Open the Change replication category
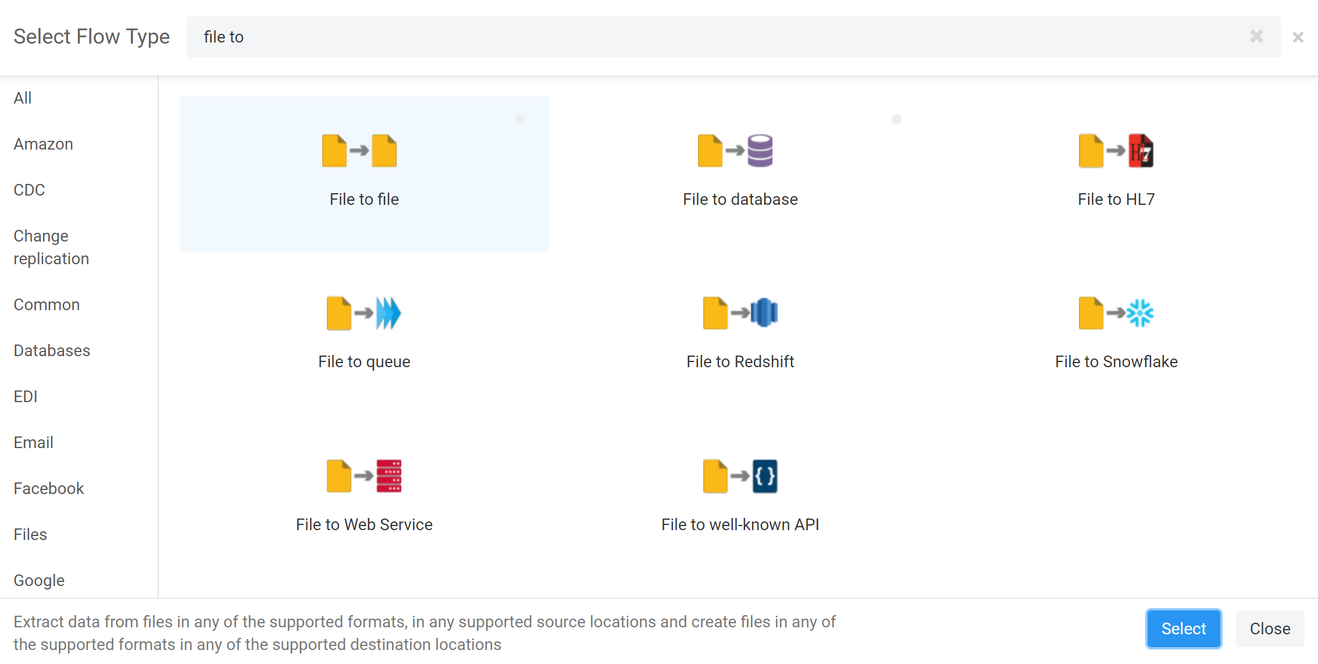This screenshot has width=1318, height=664. coord(51,247)
